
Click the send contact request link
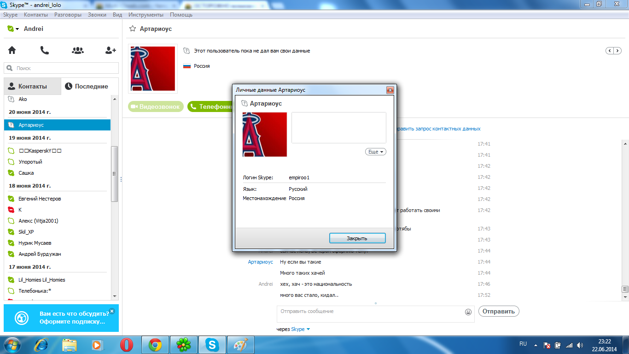point(438,129)
